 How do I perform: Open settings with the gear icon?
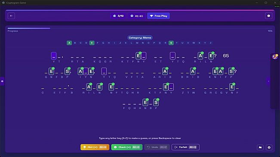(269, 148)
